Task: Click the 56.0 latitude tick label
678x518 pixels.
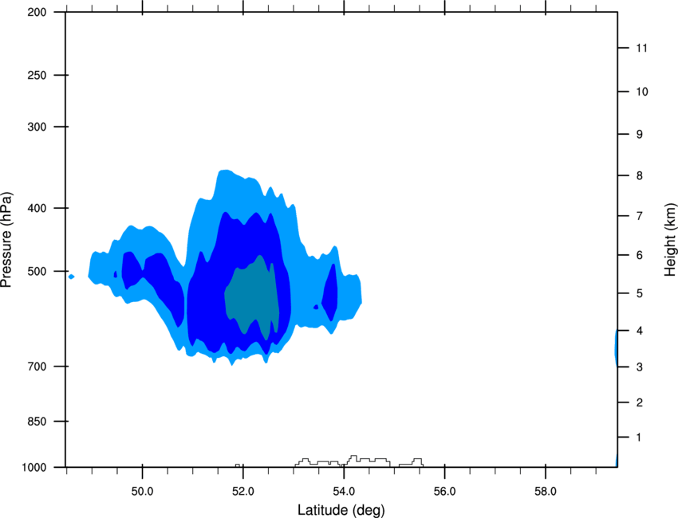Action: [444, 491]
